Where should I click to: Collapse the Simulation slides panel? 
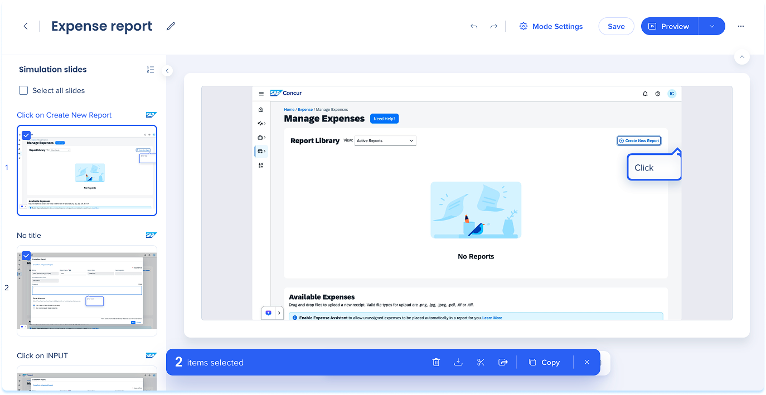point(167,71)
